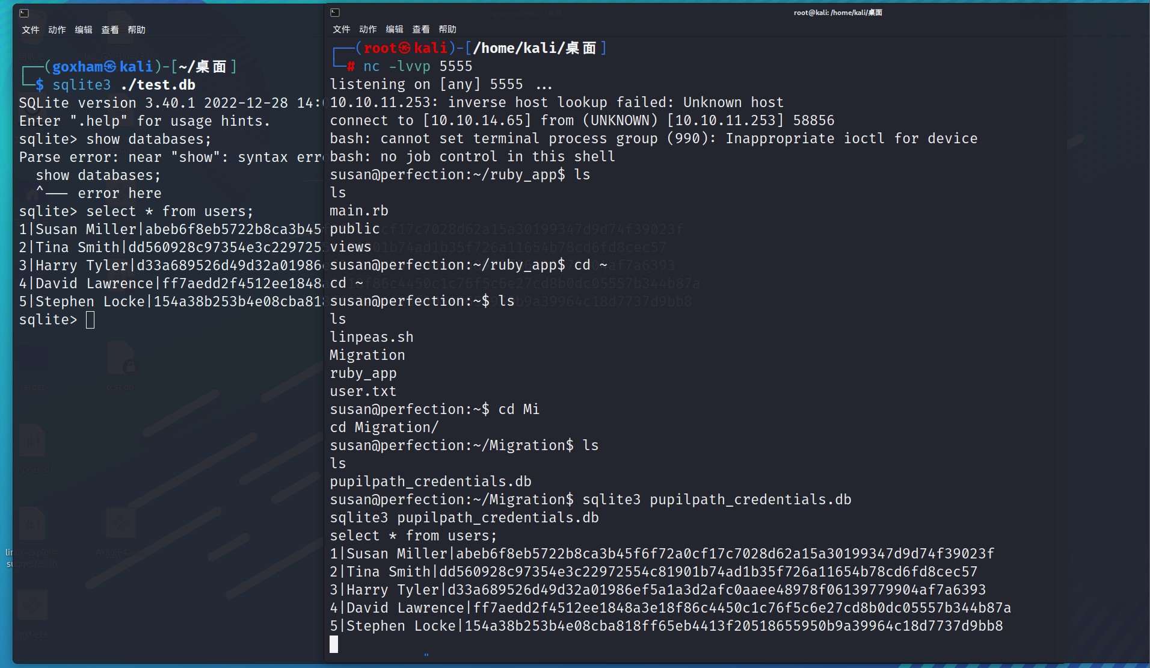The image size is (1150, 668).
Task: Click root@kali prompt path /home/kali/桌面
Action: (x=535, y=48)
